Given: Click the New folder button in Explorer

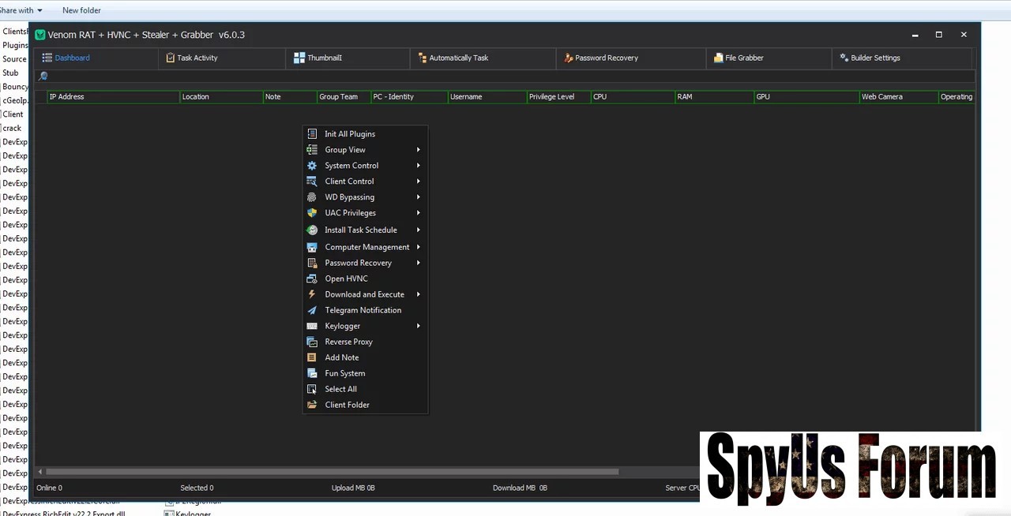Looking at the screenshot, I should [x=81, y=10].
